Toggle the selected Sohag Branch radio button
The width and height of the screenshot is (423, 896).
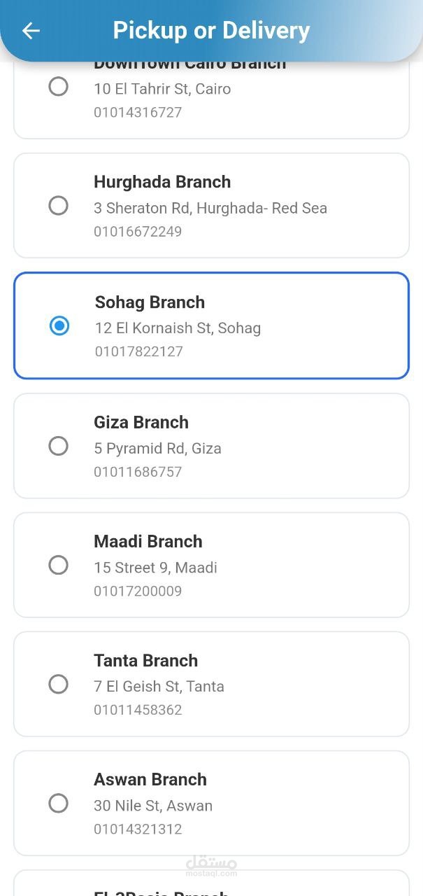59,325
